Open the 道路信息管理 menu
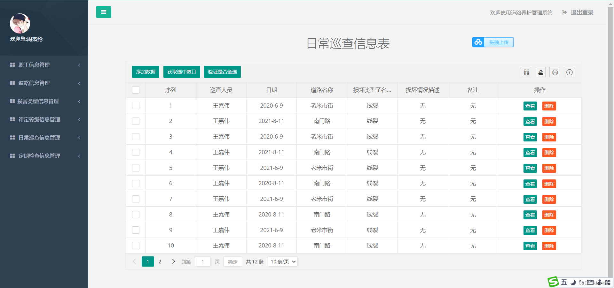The height and width of the screenshot is (288, 614). click(x=44, y=83)
